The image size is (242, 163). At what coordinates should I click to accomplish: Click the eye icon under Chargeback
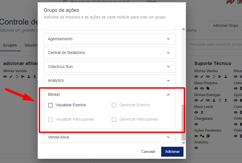point(196,124)
